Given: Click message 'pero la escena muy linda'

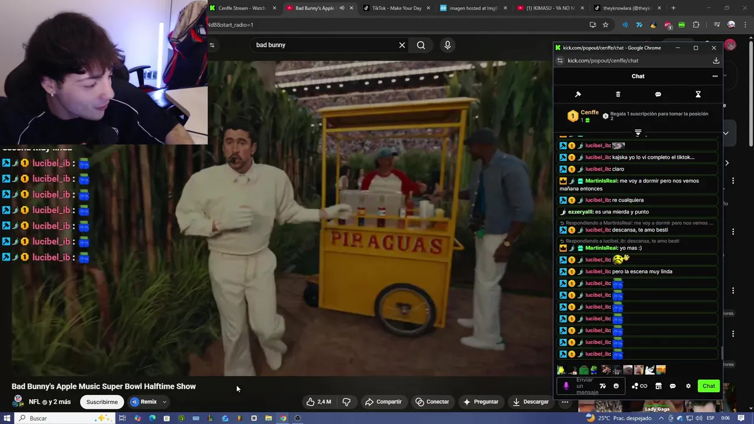Looking at the screenshot, I should point(642,271).
